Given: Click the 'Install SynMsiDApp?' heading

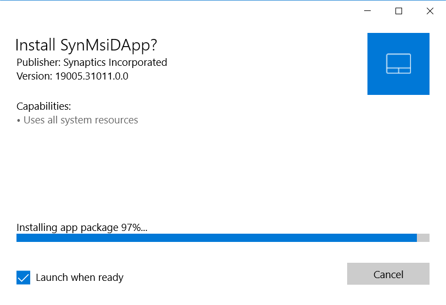Looking at the screenshot, I should click(x=86, y=46).
